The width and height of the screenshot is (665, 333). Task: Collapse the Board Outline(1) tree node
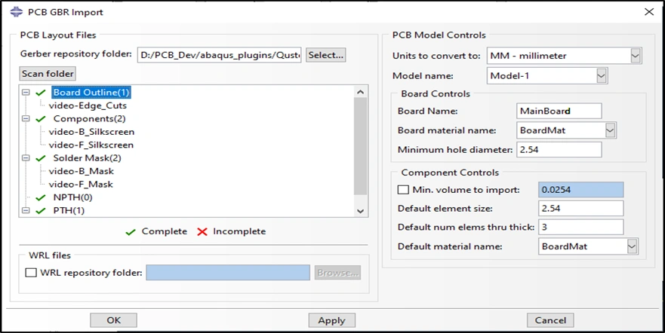pyautogui.click(x=26, y=92)
